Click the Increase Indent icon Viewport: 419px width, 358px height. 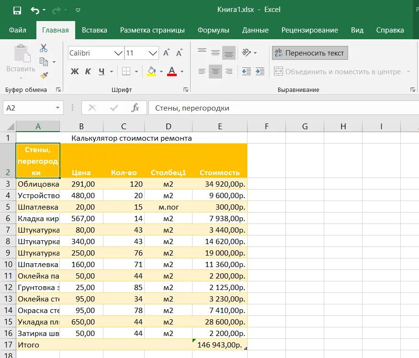(260, 71)
